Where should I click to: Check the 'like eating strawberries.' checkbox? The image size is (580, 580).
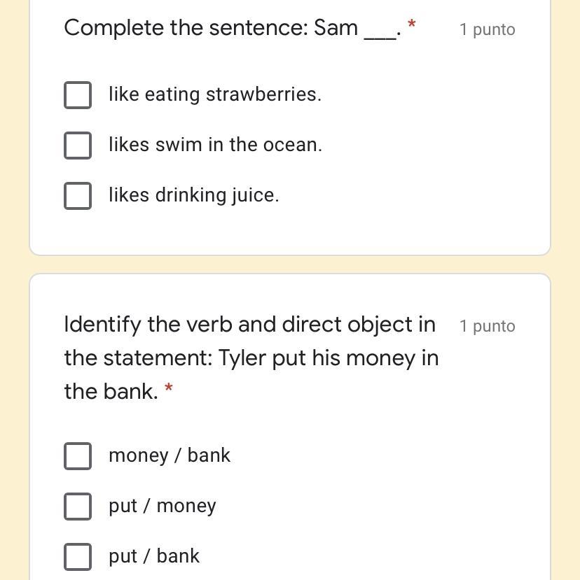pyautogui.click(x=78, y=95)
